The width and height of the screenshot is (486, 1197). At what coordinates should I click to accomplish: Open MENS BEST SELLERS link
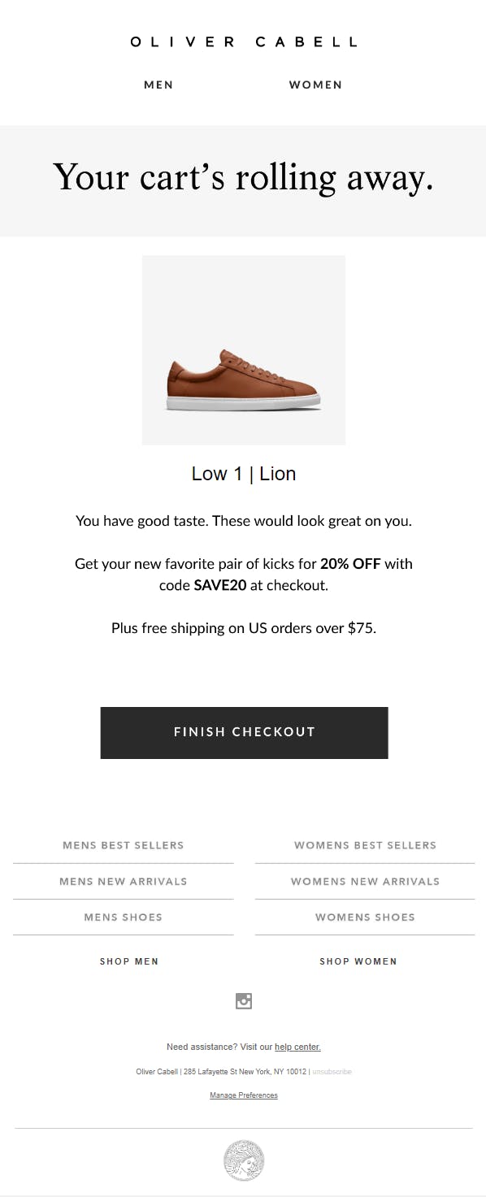124,845
